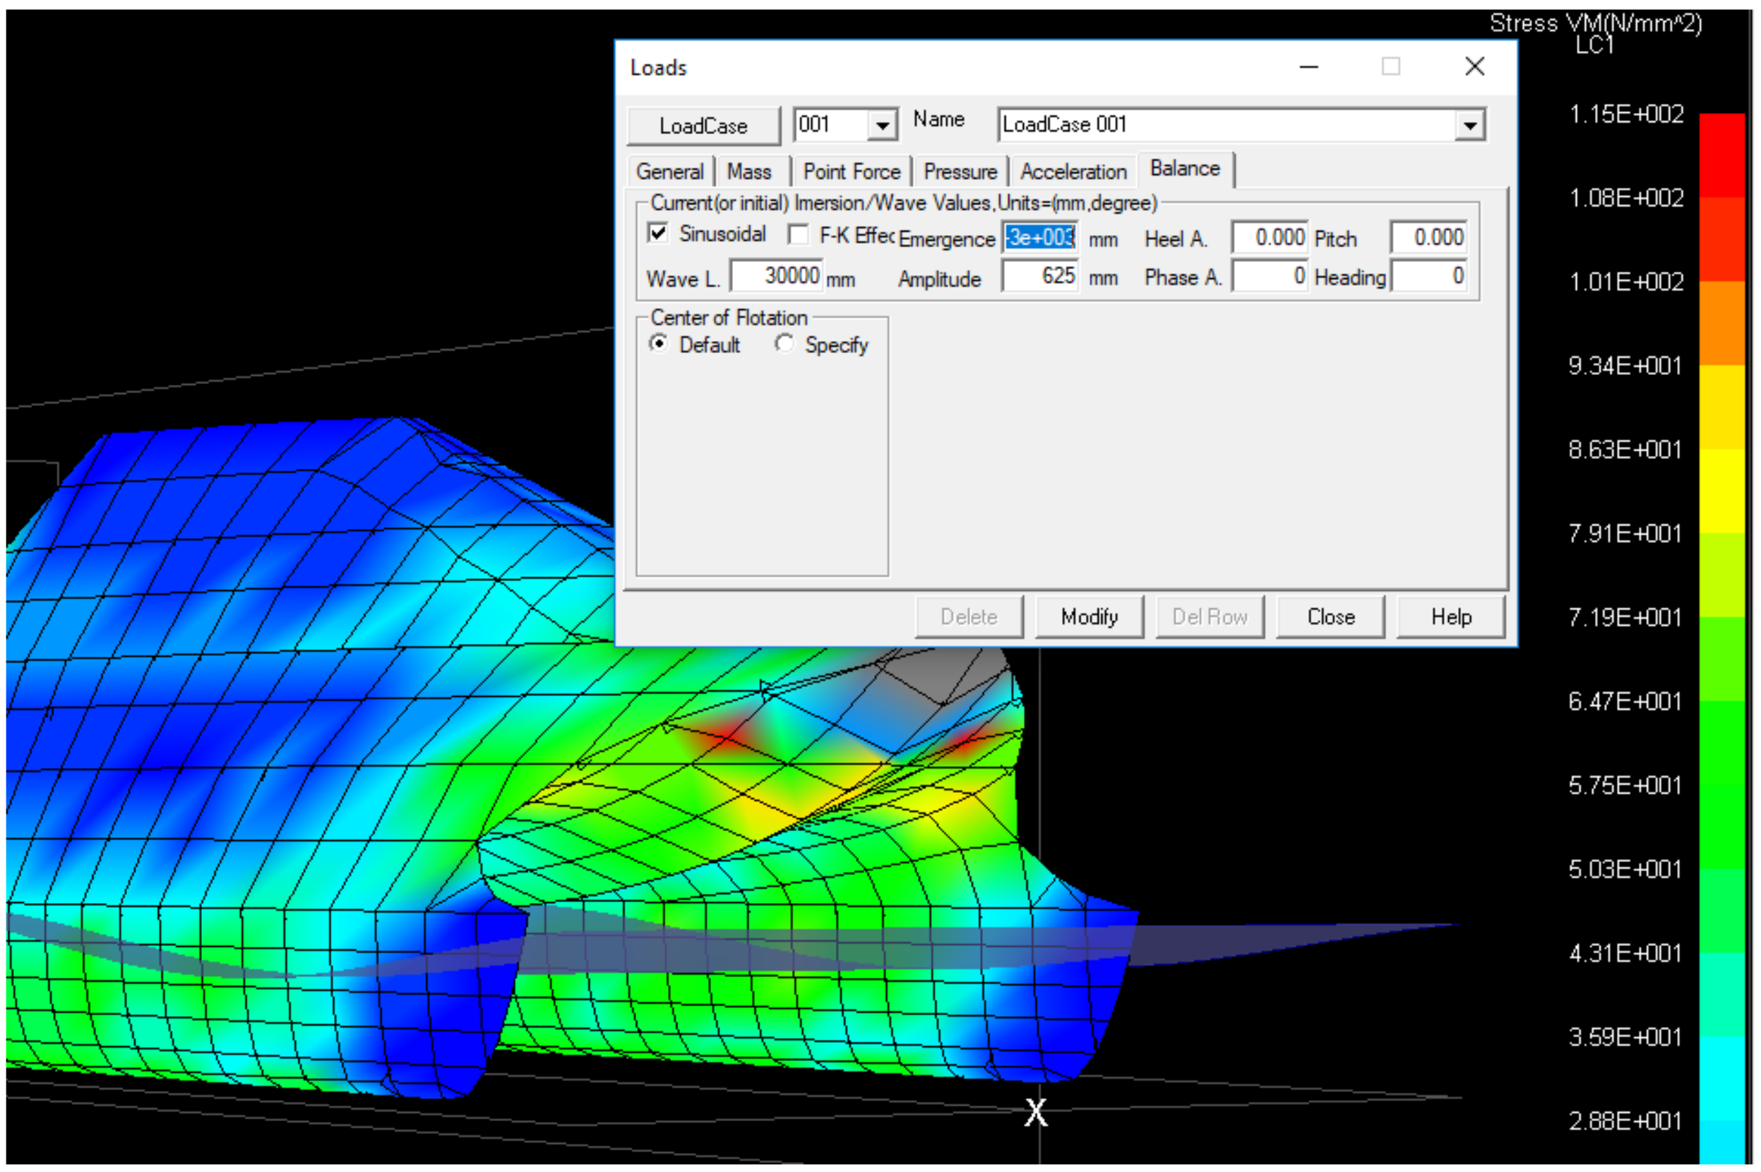The width and height of the screenshot is (1761, 1172).
Task: Expand the LoadCase Name combo box arrow
Action: (x=1469, y=125)
